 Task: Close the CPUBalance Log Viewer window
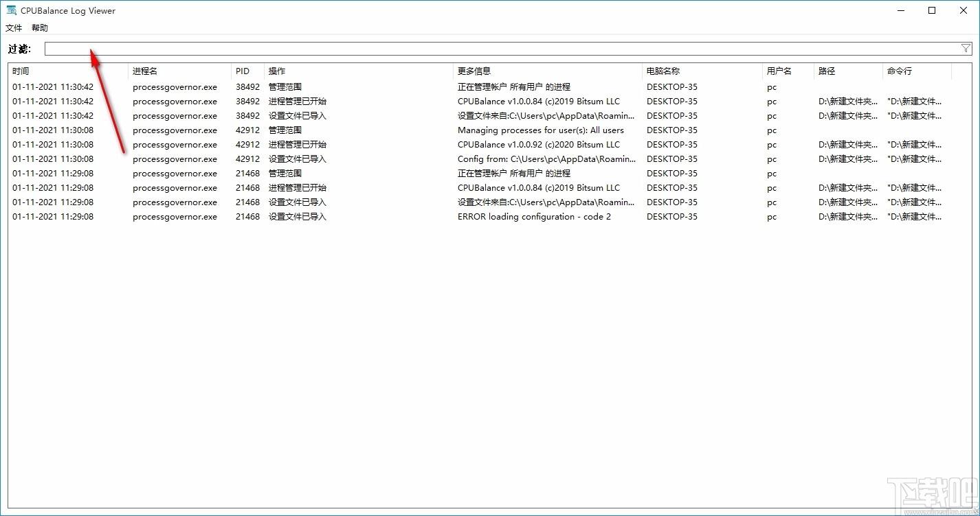964,10
